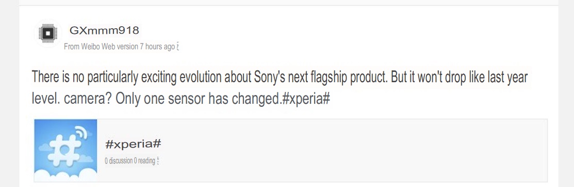Open the #xperia# topic card title

133,144
